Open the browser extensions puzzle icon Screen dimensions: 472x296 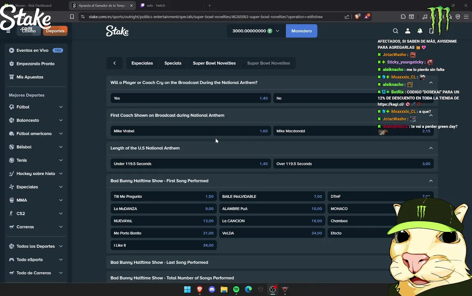[x=403, y=17]
